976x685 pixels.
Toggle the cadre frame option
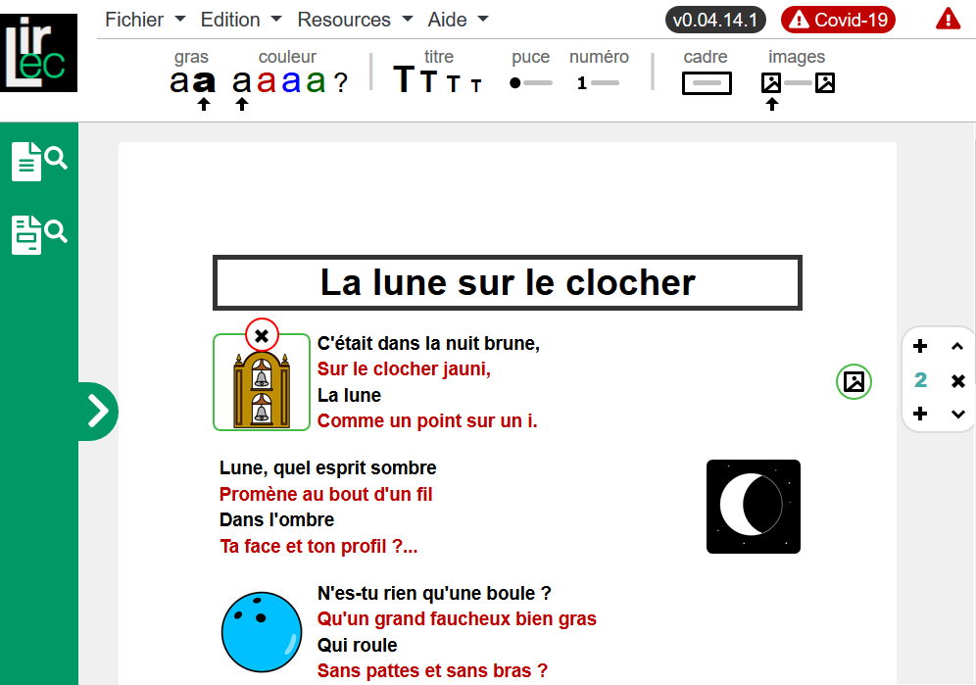[x=707, y=83]
